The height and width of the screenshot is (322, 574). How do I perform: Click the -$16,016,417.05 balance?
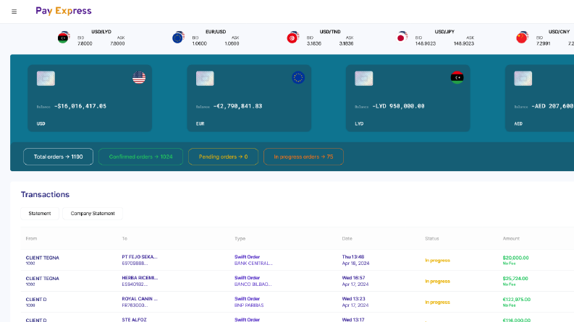click(80, 106)
